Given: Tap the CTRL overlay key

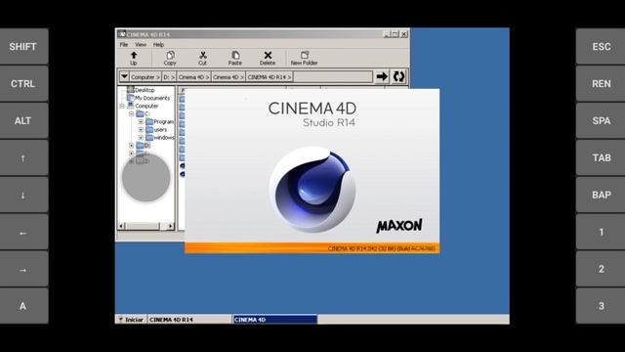Looking at the screenshot, I should coord(23,83).
